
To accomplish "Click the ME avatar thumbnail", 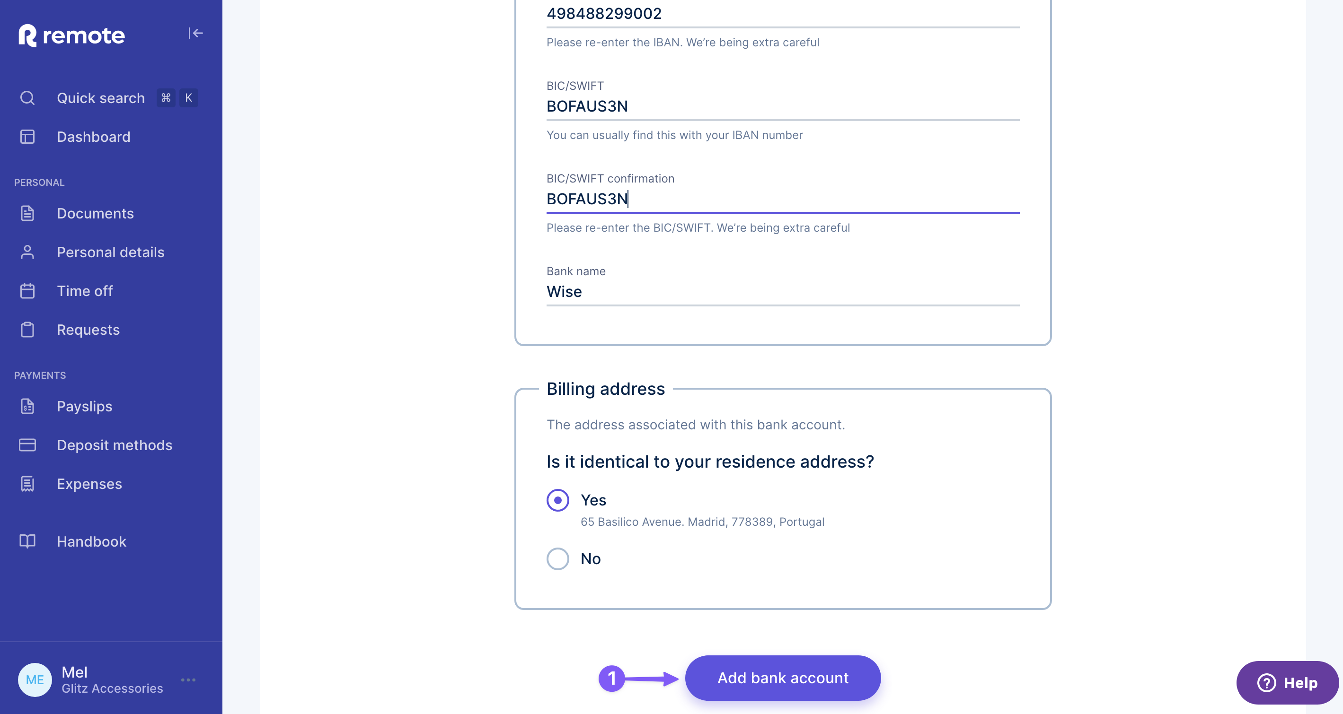I will coord(35,679).
